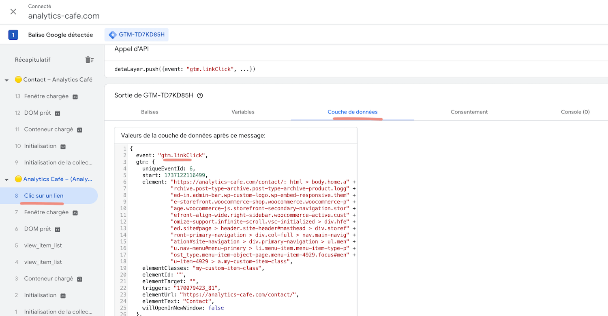Click the triggers "170079423_81" line
The height and width of the screenshot is (316, 608).
tap(181, 288)
